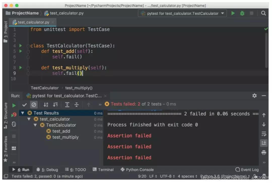Open the 2: Favorites tool window
Screen dimensions: 272x183
coord(6,149)
